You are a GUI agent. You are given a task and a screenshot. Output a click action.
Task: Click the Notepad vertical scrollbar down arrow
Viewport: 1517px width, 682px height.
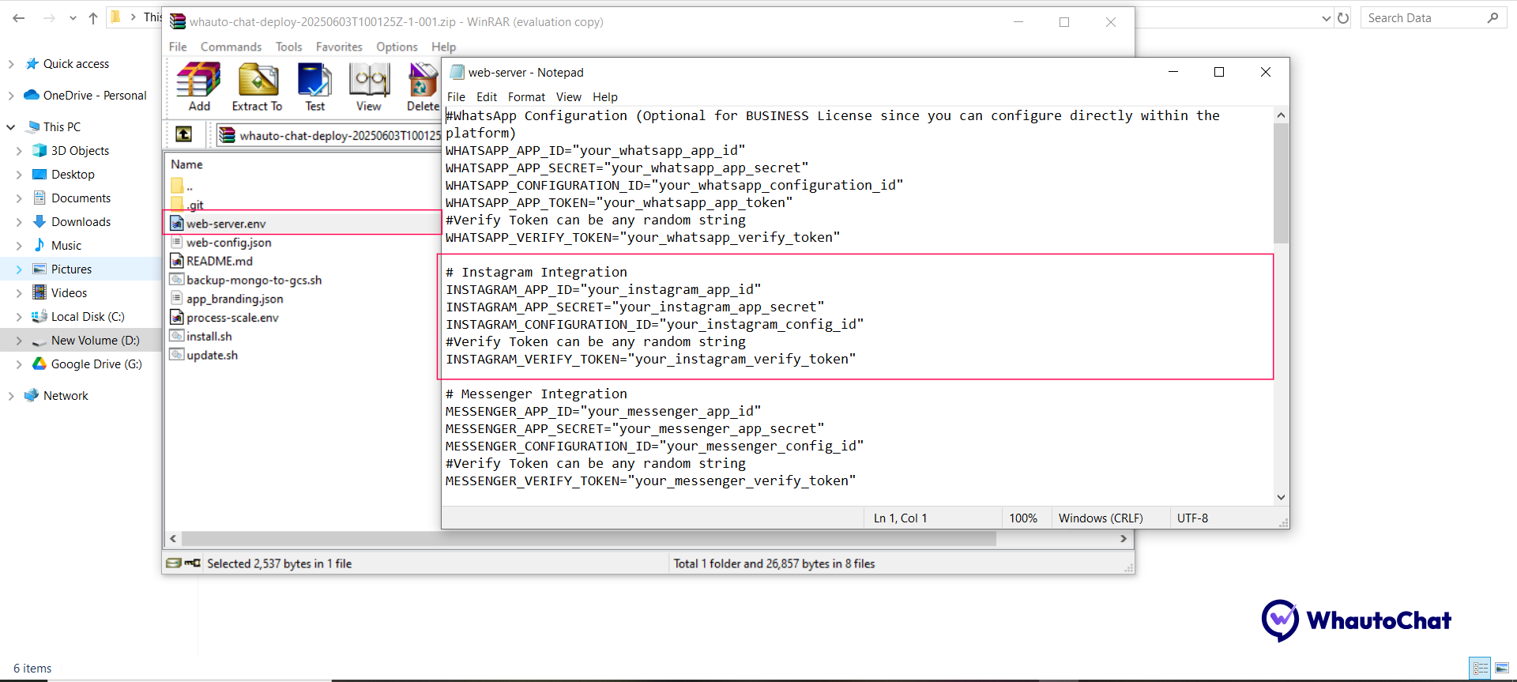point(1281,497)
